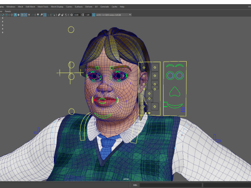Toggle viewport Shadows icon

tap(32, 15)
